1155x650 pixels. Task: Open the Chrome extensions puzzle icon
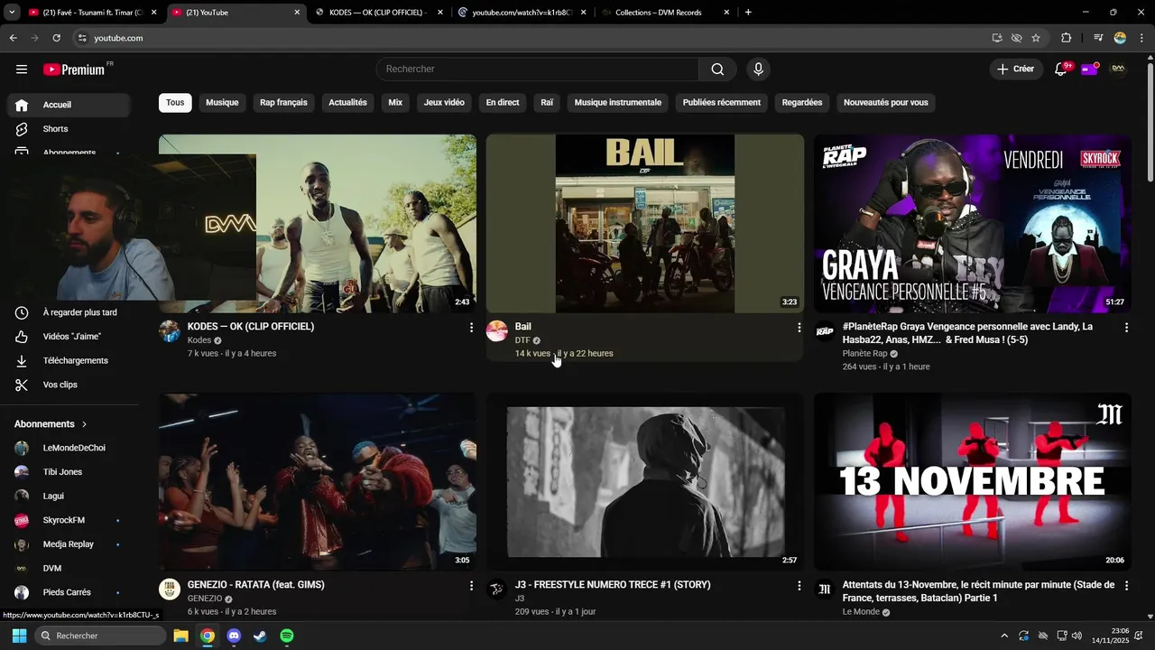coord(1067,38)
